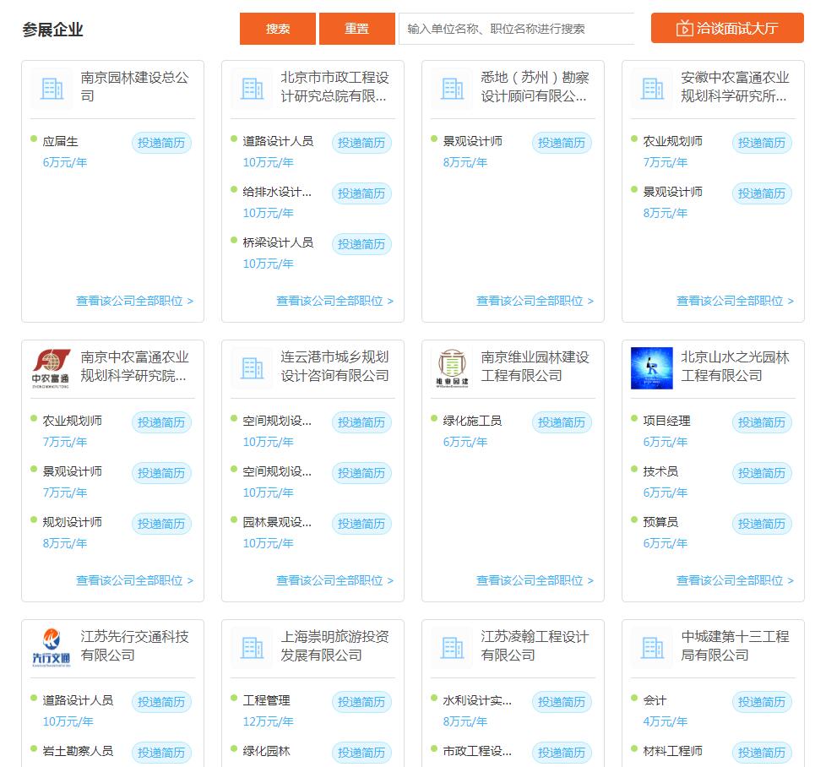Viewport: 815px width, 767px height.
Task: Open the 北京市市政 道路设计人员 job title
Action: click(278, 141)
